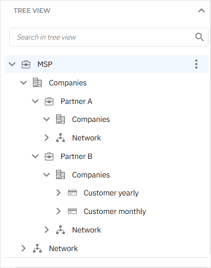The height and width of the screenshot is (268, 211).
Task: Collapse the MSP root node chevron
Action: point(12,64)
